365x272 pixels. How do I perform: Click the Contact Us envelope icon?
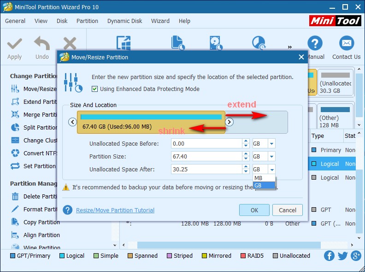[347, 43]
